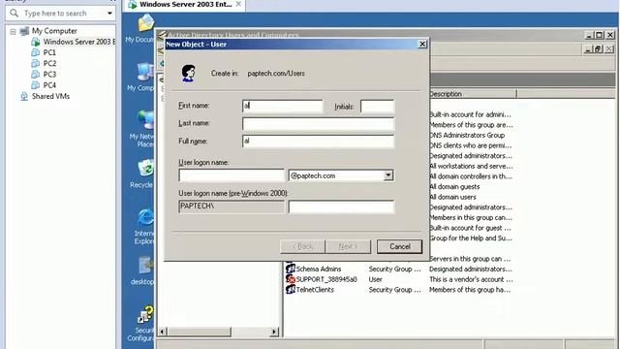Click the Initials input field
The height and width of the screenshot is (349, 620).
[x=377, y=107]
